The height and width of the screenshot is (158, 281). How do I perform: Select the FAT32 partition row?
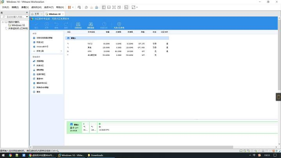(117, 44)
